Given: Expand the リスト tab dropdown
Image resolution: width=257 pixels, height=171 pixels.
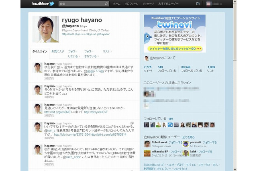Looking at the screenshot, I should pos(107,51).
